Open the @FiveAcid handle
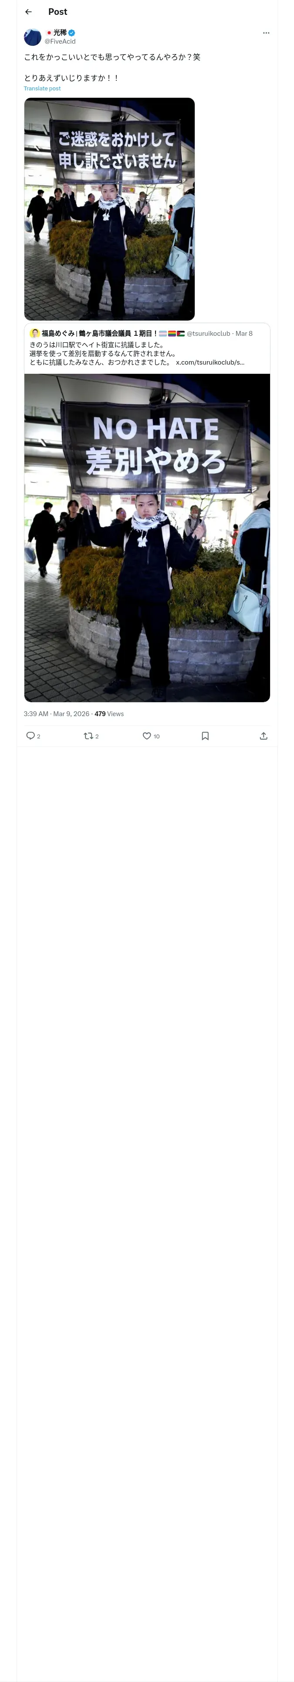This screenshot has width=294, height=1682. pyautogui.click(x=60, y=41)
